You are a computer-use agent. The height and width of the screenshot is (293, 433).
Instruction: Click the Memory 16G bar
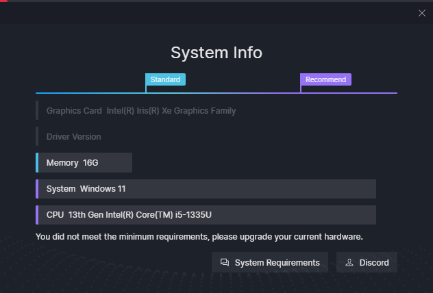click(84, 163)
